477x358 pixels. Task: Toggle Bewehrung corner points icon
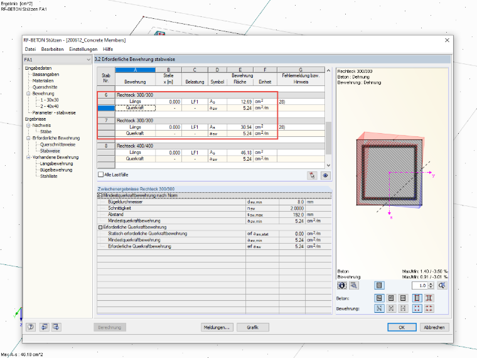[x=417, y=308]
